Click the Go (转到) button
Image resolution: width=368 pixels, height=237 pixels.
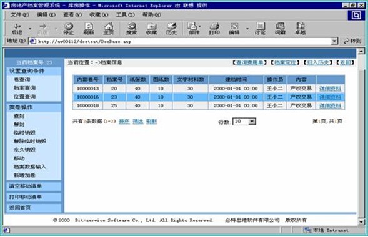352,41
